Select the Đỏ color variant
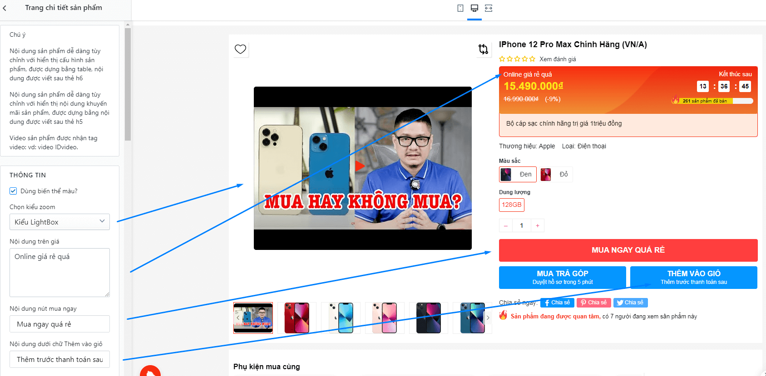 pos(556,174)
